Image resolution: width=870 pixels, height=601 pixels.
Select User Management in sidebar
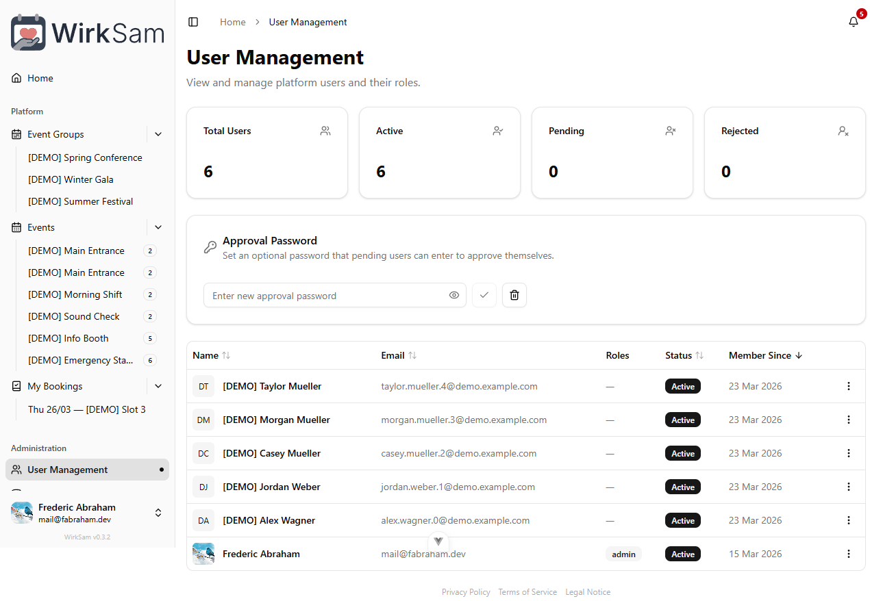pos(88,470)
